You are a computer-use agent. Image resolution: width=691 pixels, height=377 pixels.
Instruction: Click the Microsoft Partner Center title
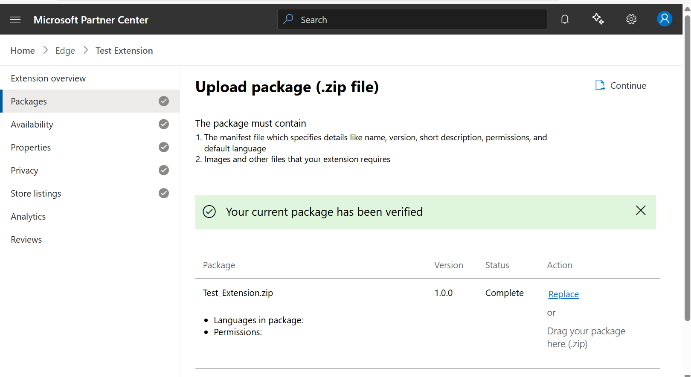[91, 20]
